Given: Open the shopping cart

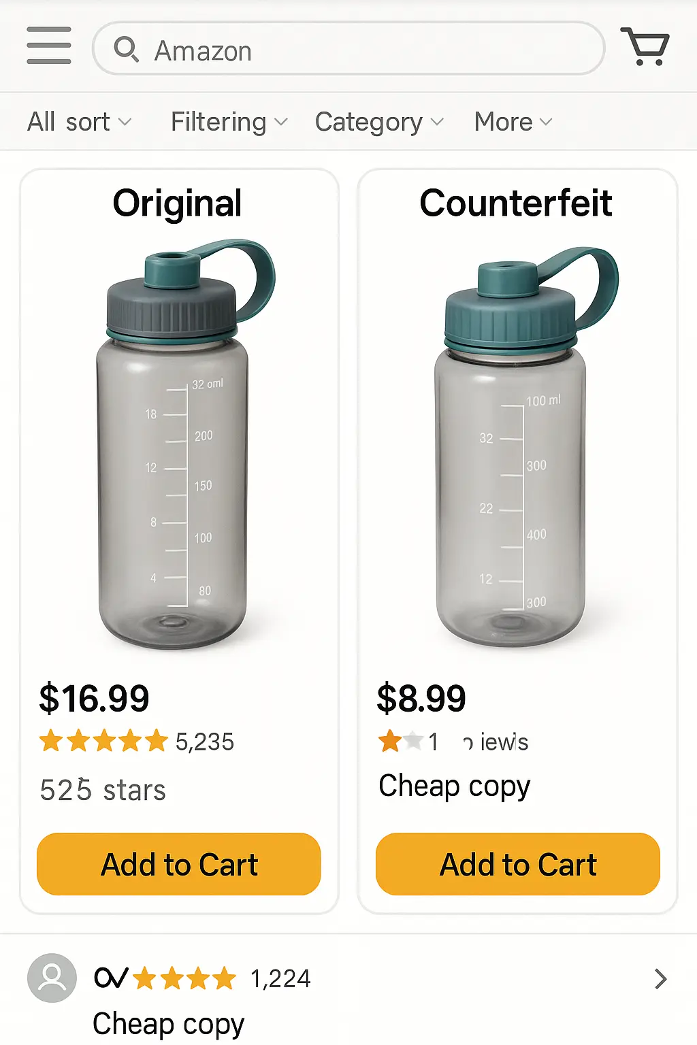Looking at the screenshot, I should coord(645,46).
